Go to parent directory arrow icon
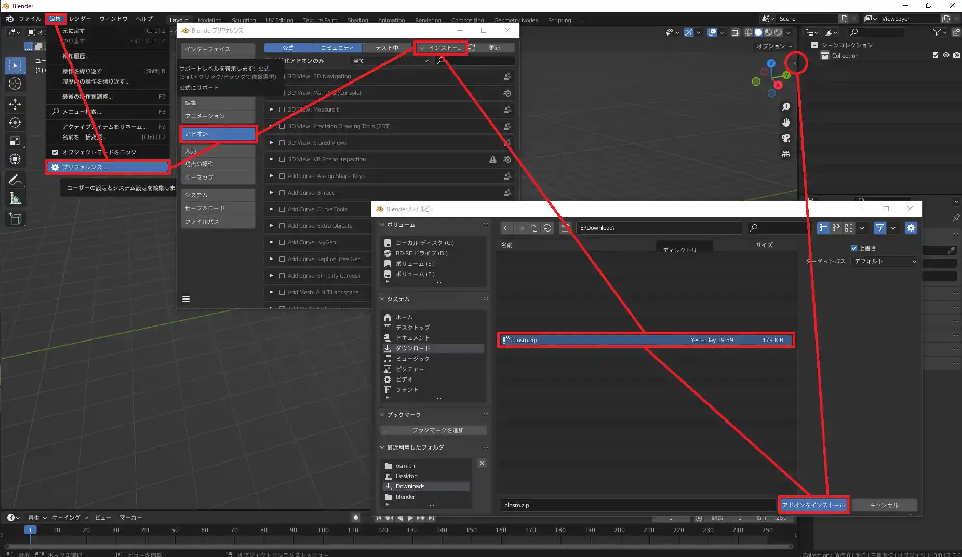The image size is (962, 557). coord(533,228)
